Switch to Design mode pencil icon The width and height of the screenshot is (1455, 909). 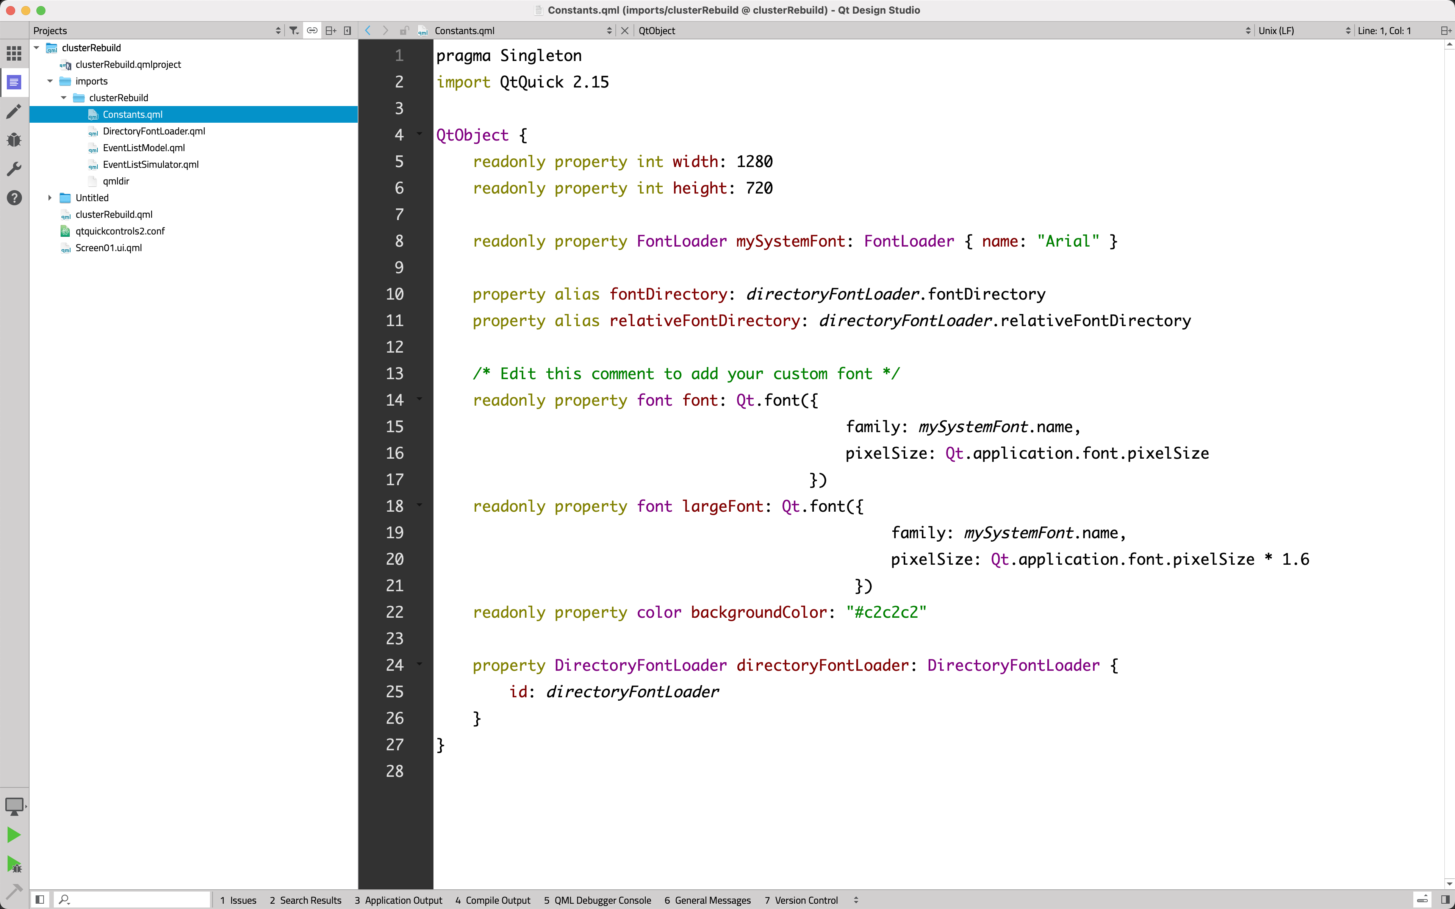click(x=14, y=111)
